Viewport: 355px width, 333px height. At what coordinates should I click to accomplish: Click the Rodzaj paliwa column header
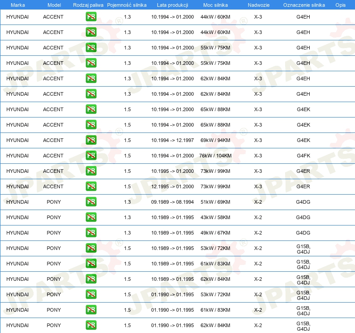tap(88, 5)
